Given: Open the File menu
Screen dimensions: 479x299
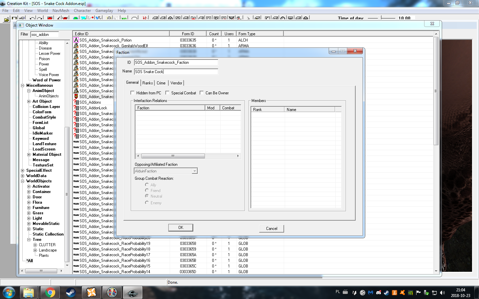Looking at the screenshot, I should [x=6, y=11].
